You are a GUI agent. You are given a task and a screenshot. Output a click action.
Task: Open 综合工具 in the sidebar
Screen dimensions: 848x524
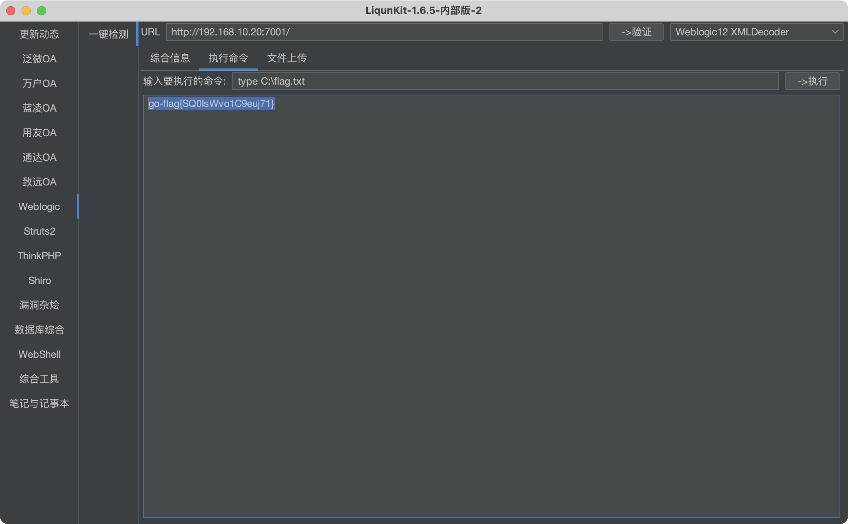coord(39,379)
